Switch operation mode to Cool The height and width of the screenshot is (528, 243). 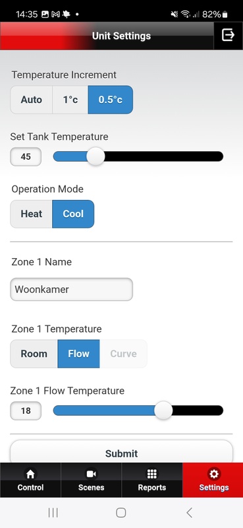click(x=73, y=214)
